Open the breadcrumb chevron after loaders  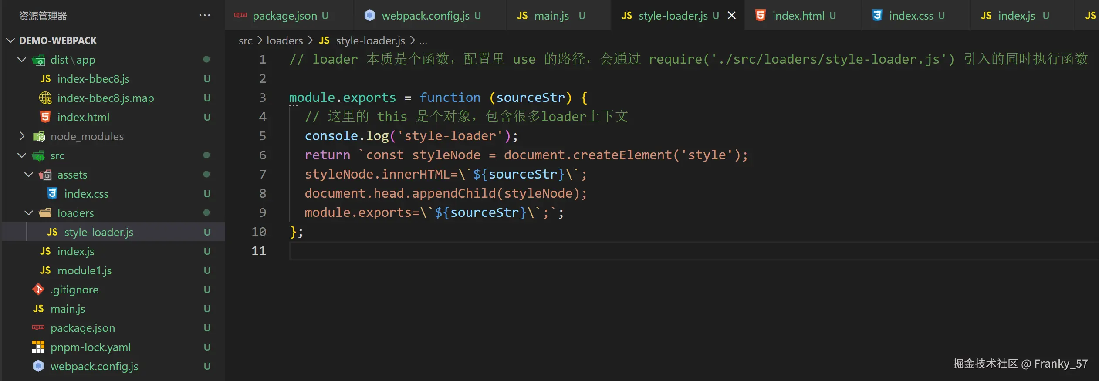tap(311, 40)
